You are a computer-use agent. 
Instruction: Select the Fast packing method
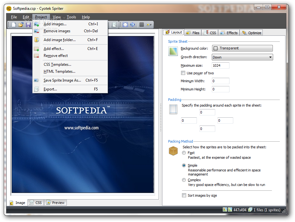coord(184,153)
